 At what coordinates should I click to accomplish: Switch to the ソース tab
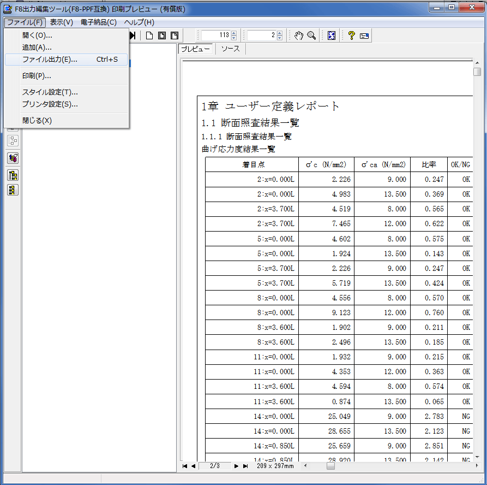pyautogui.click(x=231, y=49)
